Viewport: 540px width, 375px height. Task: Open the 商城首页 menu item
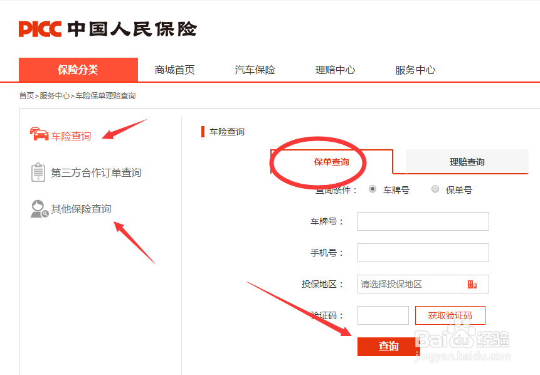174,70
